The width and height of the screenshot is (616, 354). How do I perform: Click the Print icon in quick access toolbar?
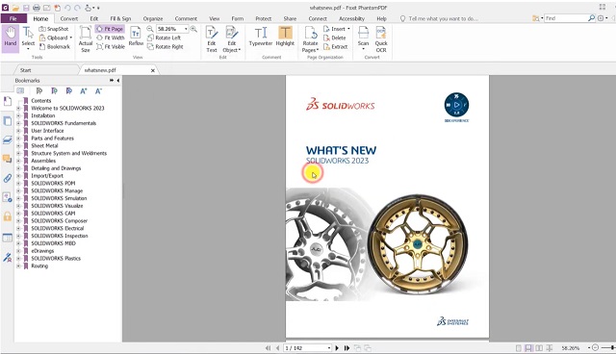pos(37,8)
